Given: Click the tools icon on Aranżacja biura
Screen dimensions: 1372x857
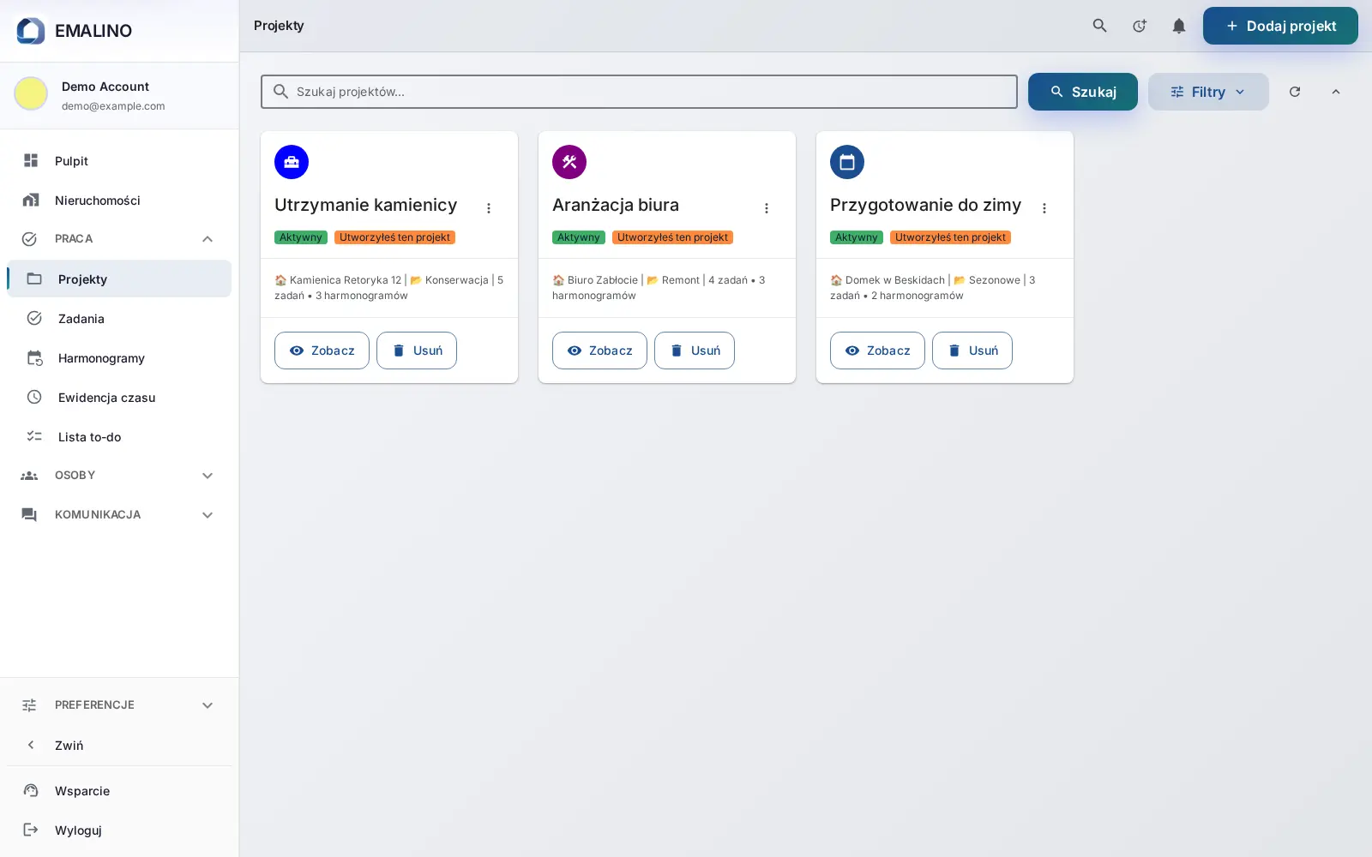Looking at the screenshot, I should [569, 162].
